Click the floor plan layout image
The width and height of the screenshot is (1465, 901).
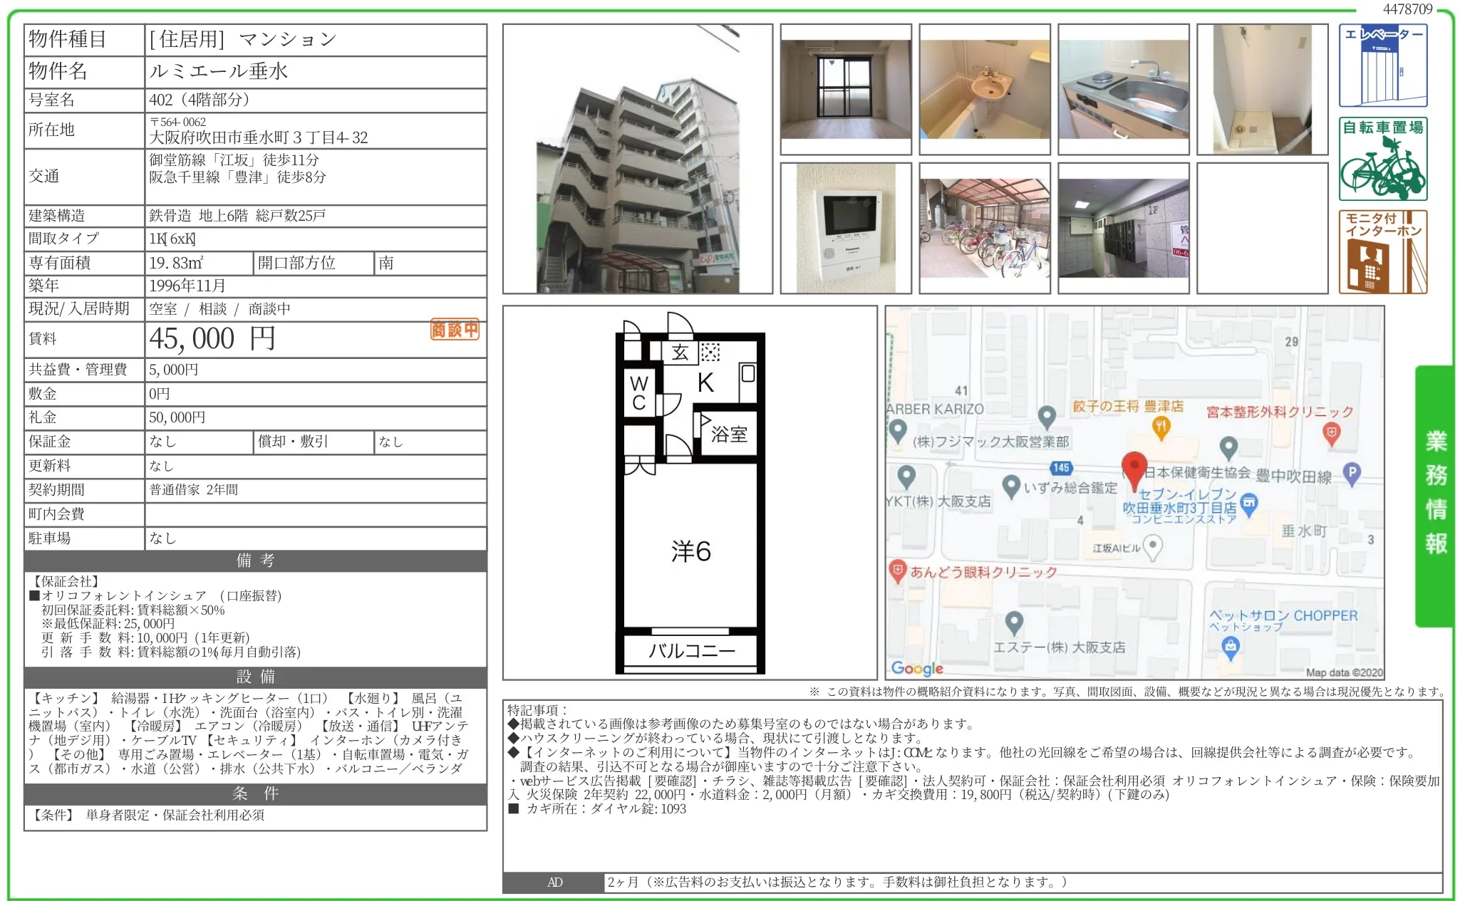pos(690,493)
